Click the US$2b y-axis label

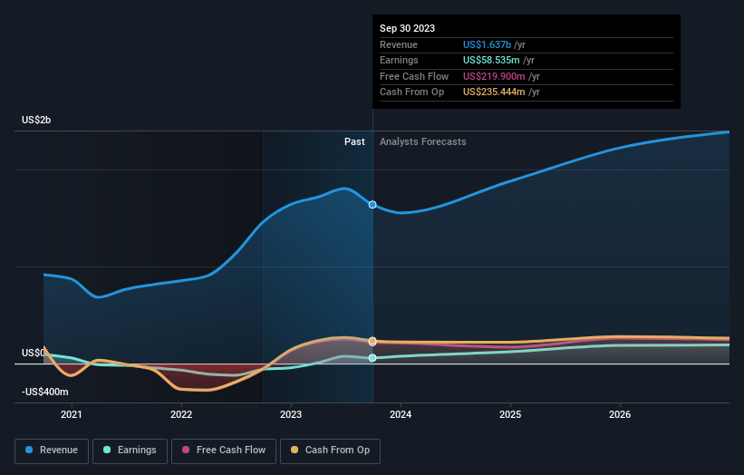click(x=36, y=120)
